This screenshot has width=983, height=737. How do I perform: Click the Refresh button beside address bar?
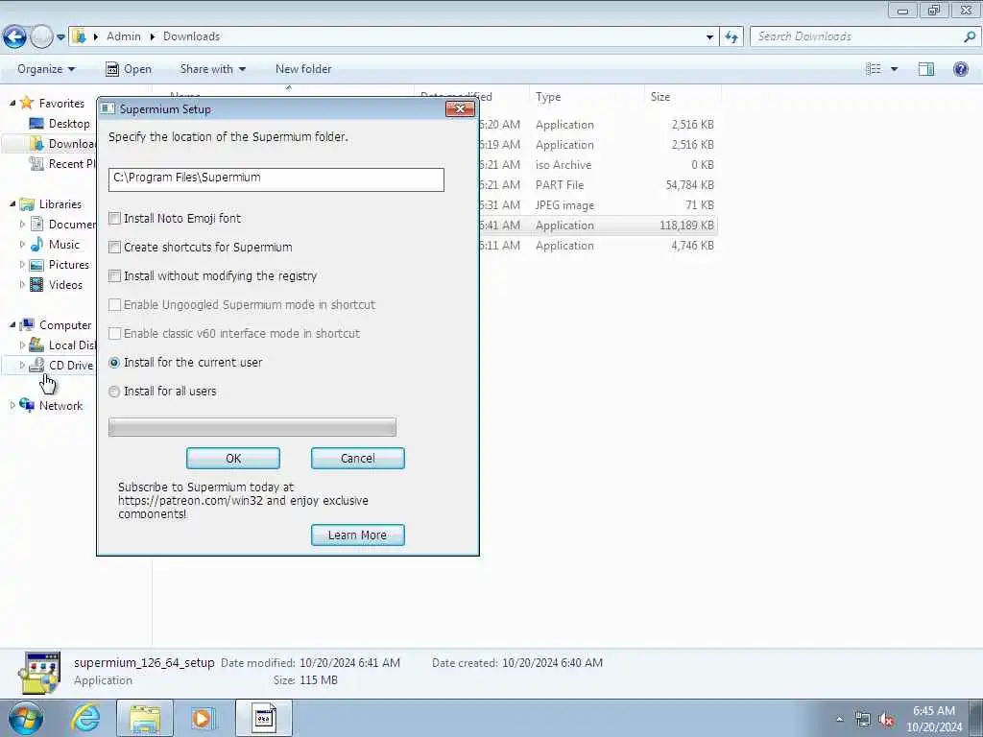click(x=731, y=37)
